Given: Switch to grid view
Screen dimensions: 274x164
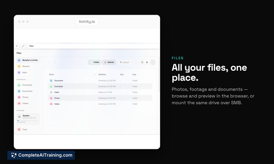Looking at the screenshot, I should 142,62.
